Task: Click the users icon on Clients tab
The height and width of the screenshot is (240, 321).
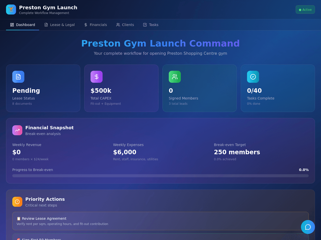Action: [x=118, y=25]
